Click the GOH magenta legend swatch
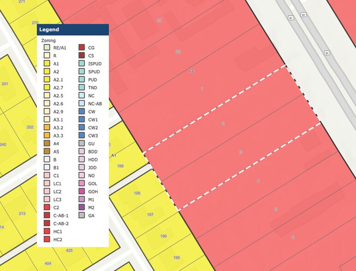The height and width of the screenshot is (271, 356). coord(82,191)
